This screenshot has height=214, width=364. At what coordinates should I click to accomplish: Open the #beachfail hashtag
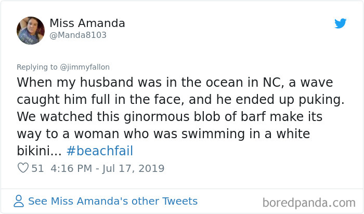[100, 151]
